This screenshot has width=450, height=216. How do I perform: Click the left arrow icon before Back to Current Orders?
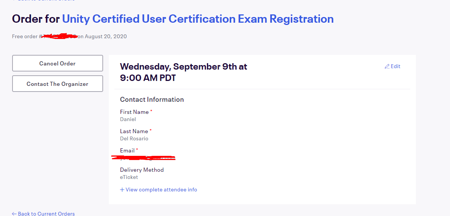pyautogui.click(x=14, y=214)
